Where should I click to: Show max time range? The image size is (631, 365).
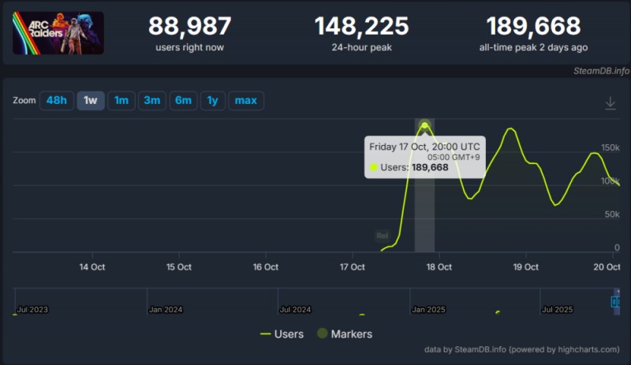coord(245,101)
